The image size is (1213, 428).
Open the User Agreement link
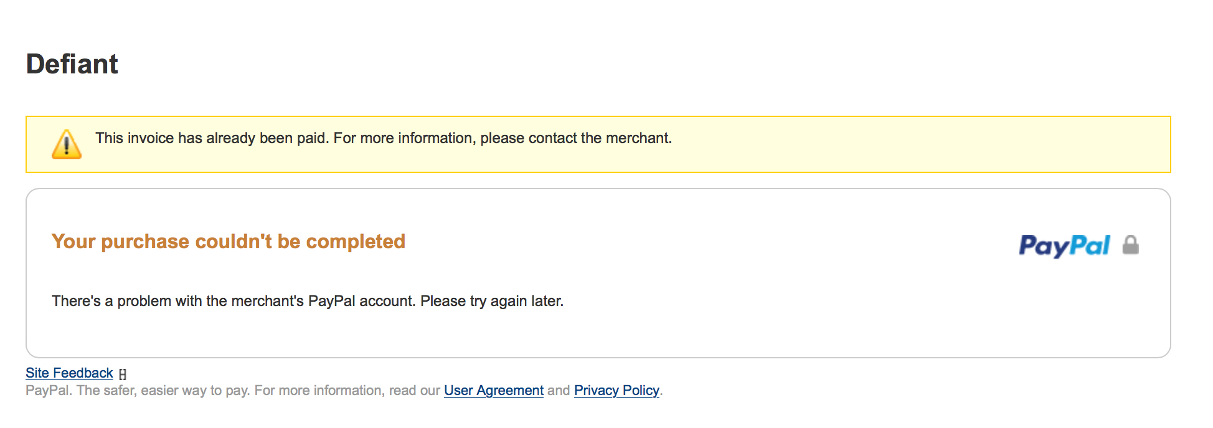493,390
